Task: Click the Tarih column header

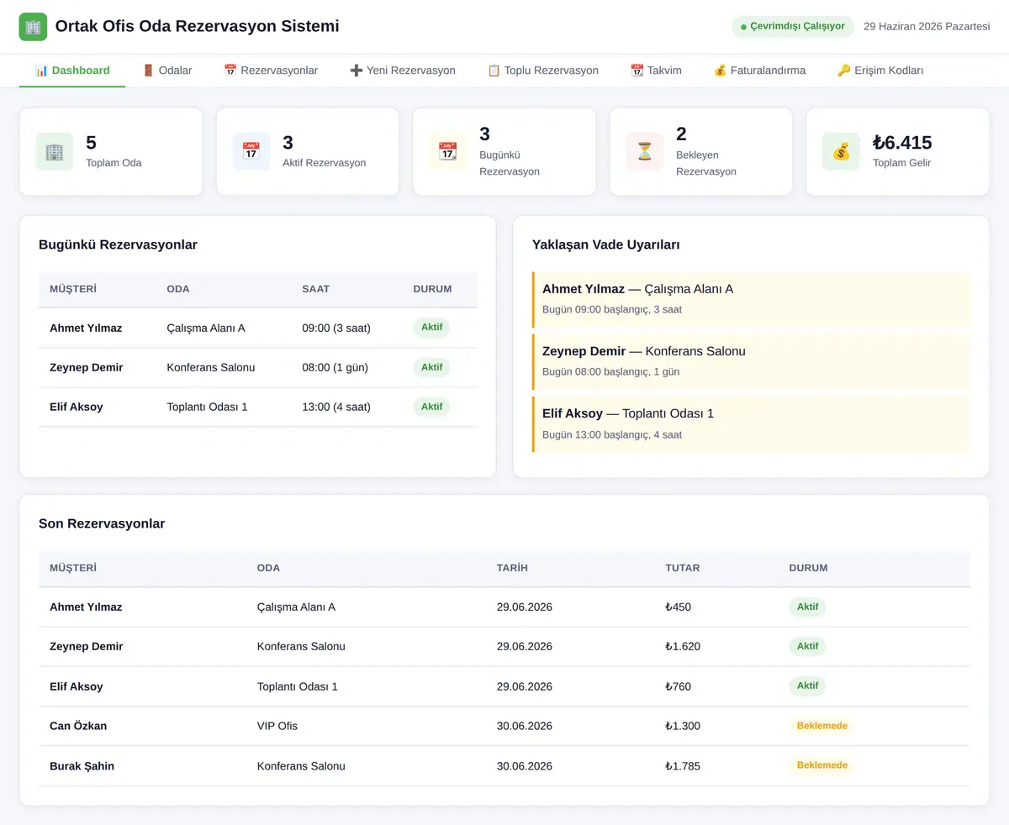Action: (512, 568)
